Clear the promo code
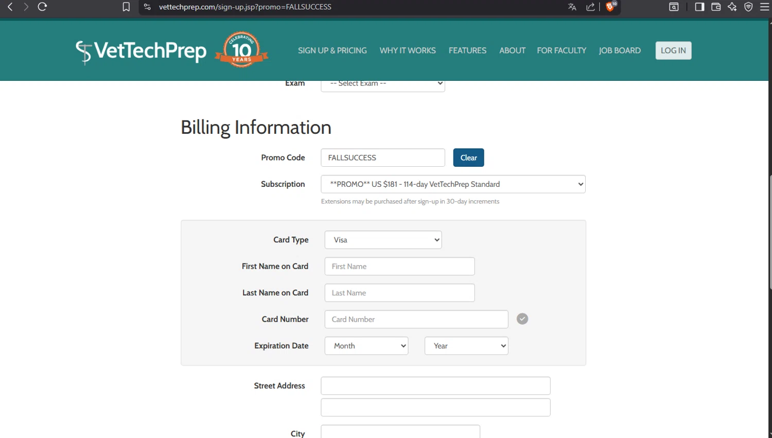772x438 pixels. click(468, 157)
